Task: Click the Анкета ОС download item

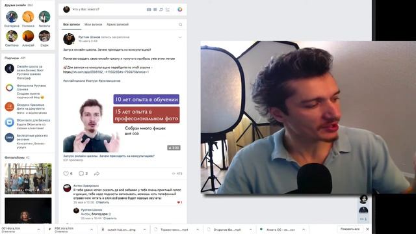Action: point(280,229)
